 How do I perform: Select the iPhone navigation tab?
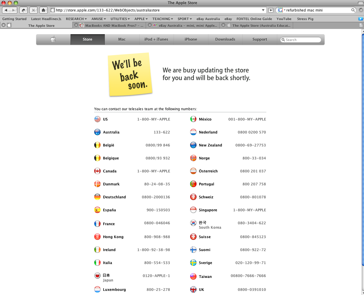click(191, 39)
